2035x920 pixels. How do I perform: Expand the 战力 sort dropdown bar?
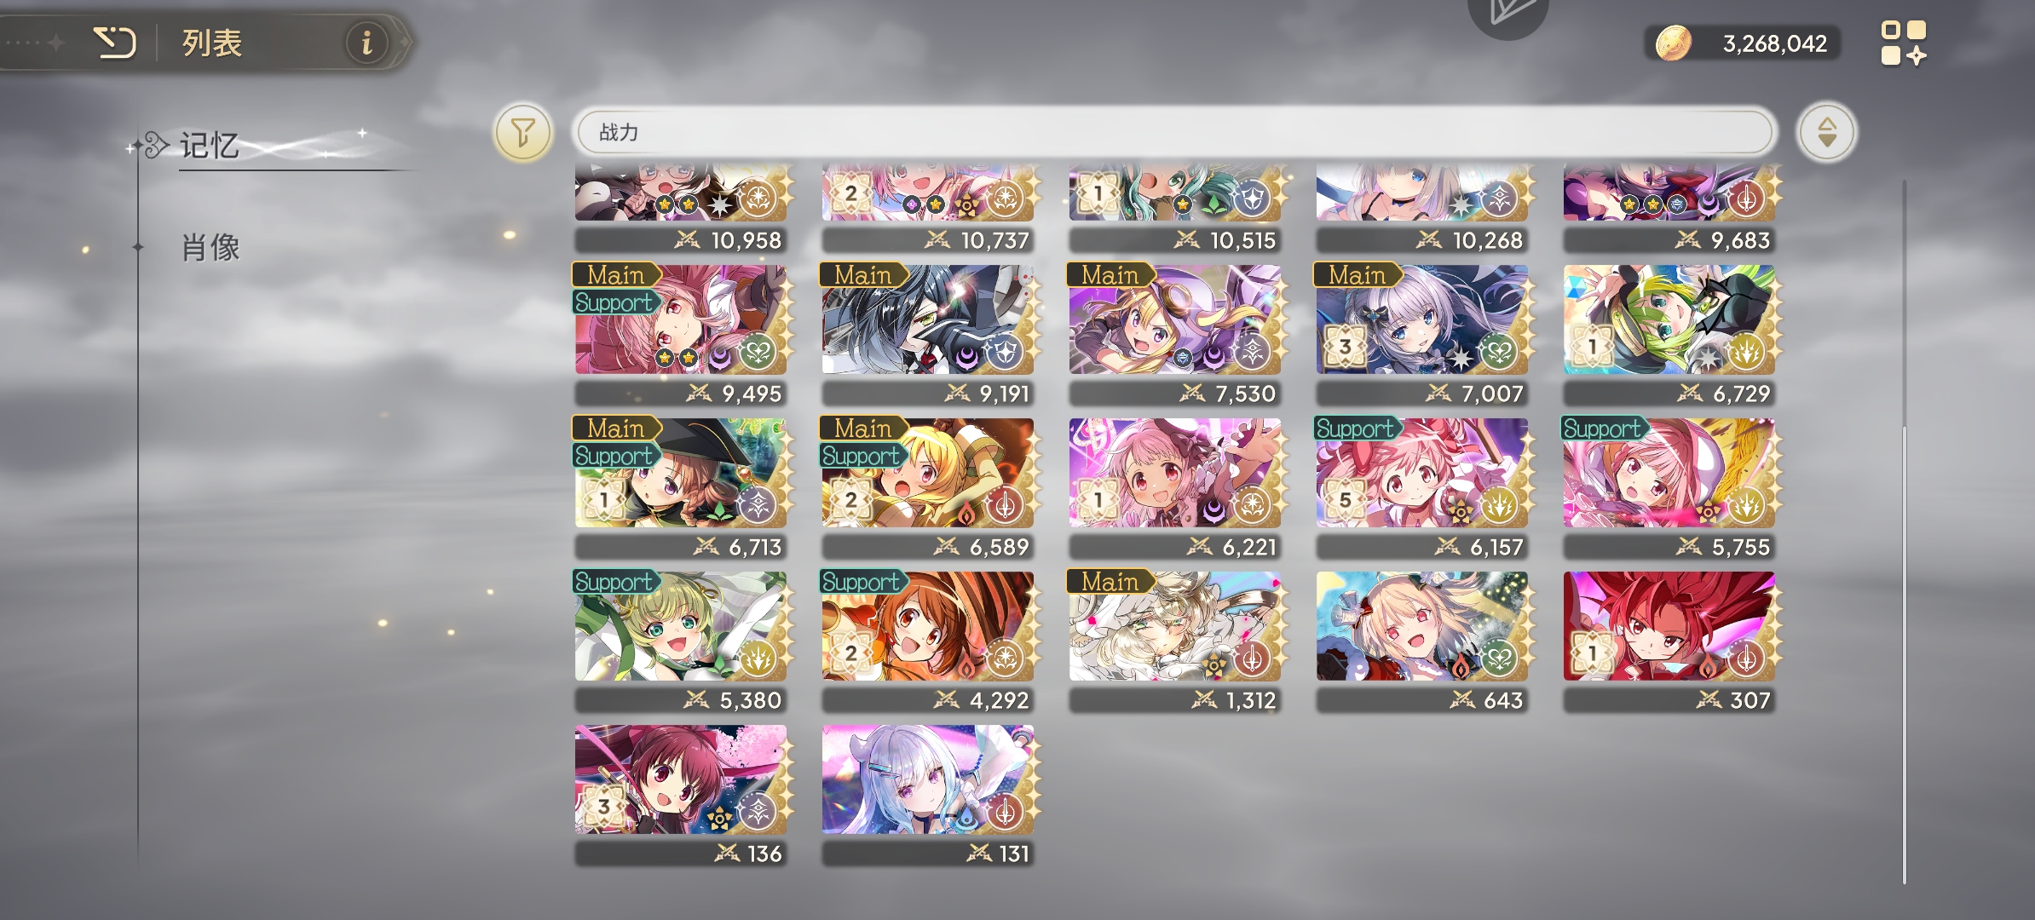click(1174, 133)
